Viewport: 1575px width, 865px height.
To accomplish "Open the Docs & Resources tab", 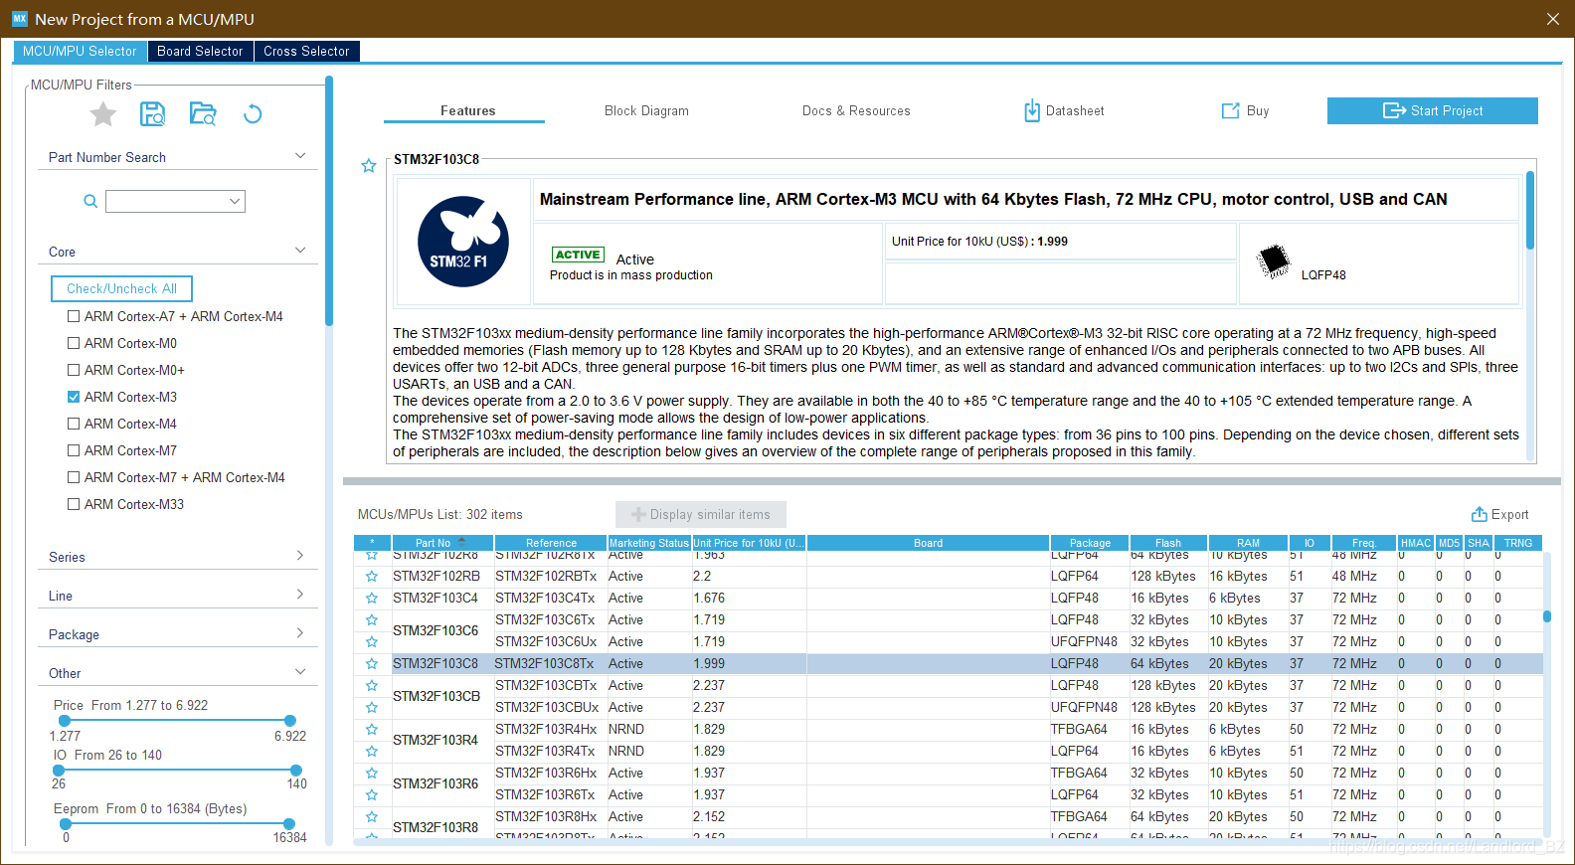I will click(856, 110).
